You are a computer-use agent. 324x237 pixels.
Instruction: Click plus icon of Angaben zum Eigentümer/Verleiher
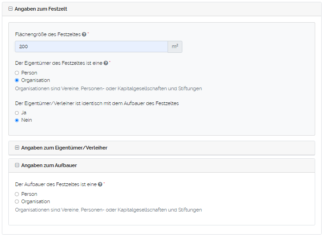[x=17, y=148]
